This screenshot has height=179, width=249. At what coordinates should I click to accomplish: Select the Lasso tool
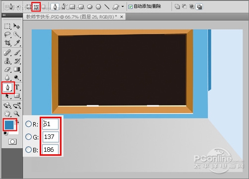tap(7, 35)
